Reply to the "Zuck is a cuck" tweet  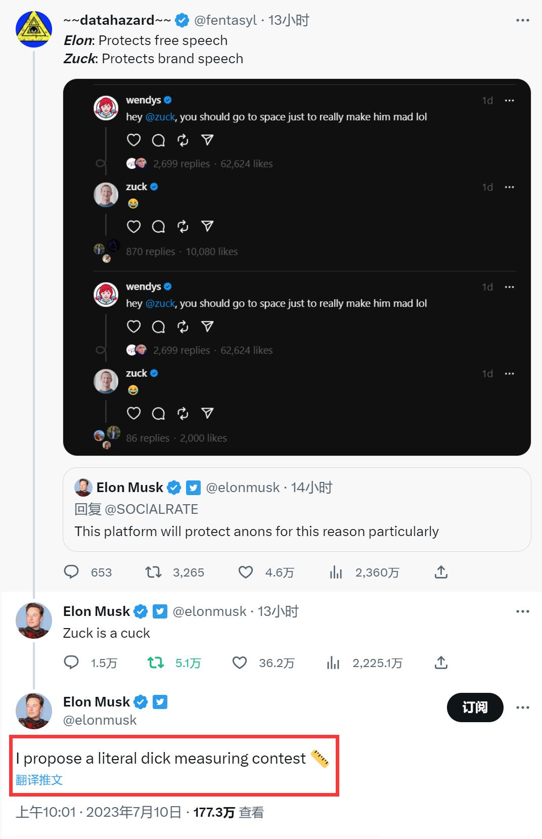click(x=72, y=663)
